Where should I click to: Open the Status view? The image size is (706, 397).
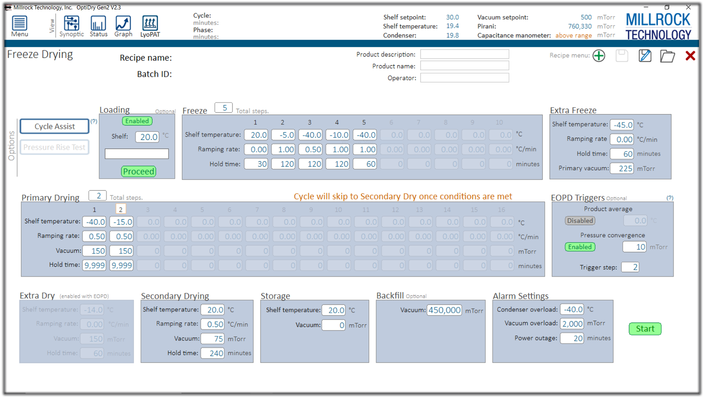tap(99, 26)
